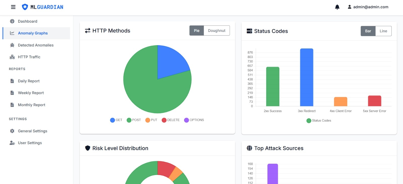Open admin@admin.com user menu
The width and height of the screenshot is (403, 184).
[x=368, y=7]
